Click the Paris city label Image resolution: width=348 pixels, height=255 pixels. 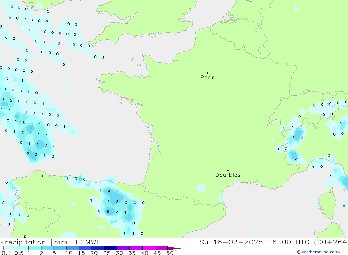pyautogui.click(x=207, y=77)
